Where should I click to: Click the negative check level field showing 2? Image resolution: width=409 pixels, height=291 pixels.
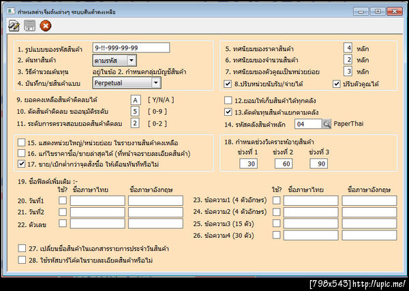[x=135, y=123]
